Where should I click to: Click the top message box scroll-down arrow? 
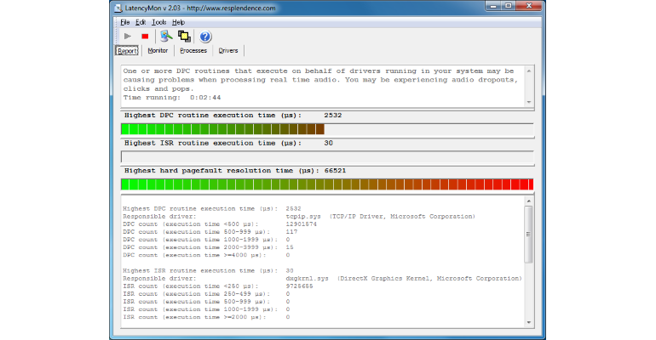[529, 102]
